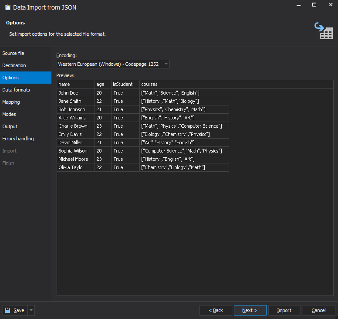Maximize the Data Import window
Viewport: 338px width, 319px height.
tap(314, 5)
